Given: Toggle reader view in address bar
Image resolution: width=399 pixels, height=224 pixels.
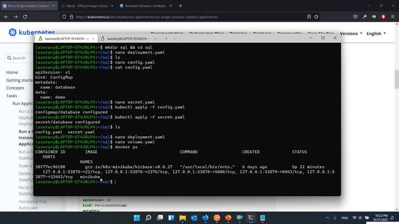Looking at the screenshot, I should [x=309, y=17].
